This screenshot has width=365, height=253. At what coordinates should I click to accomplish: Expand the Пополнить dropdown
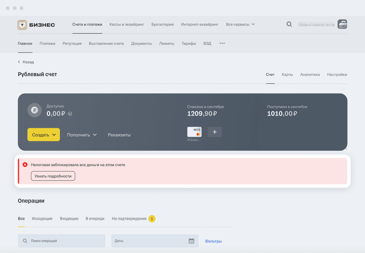[x=82, y=135]
